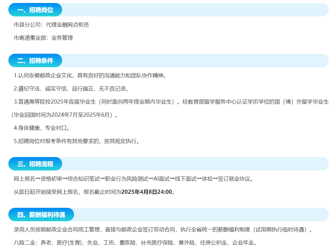Click the 市寄递事业部 业务管理 line
This screenshot has width=335, height=249.
coord(43,38)
